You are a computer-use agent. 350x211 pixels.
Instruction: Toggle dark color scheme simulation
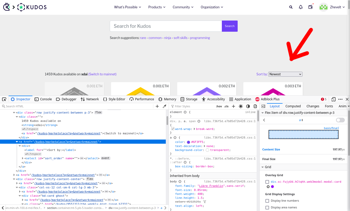click(x=248, y=106)
